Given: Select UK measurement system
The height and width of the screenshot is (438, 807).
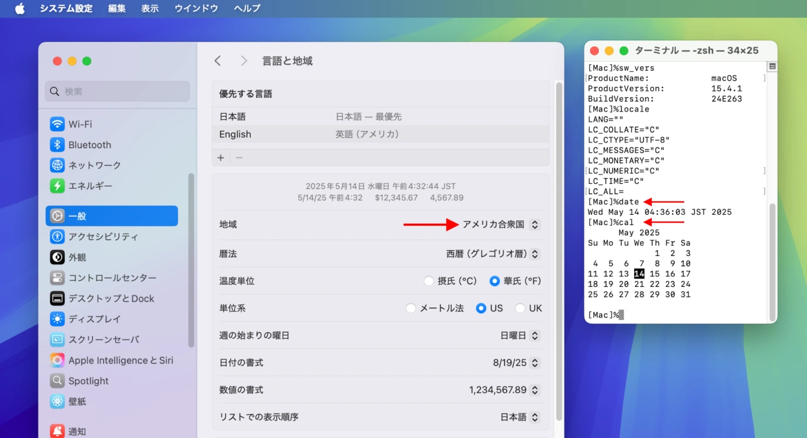Looking at the screenshot, I should pos(520,308).
